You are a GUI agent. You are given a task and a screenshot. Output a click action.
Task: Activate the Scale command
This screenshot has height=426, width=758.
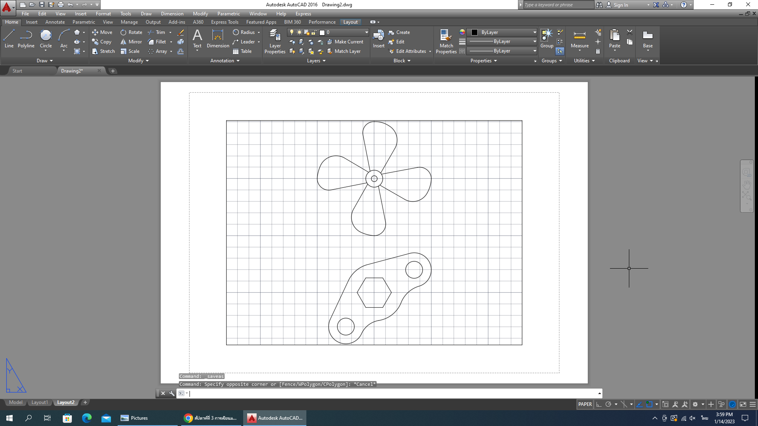coord(130,51)
